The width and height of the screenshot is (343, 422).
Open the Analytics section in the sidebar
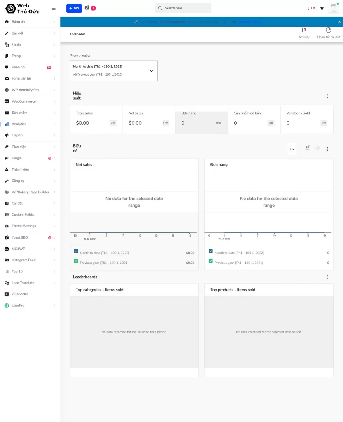[x=19, y=124]
